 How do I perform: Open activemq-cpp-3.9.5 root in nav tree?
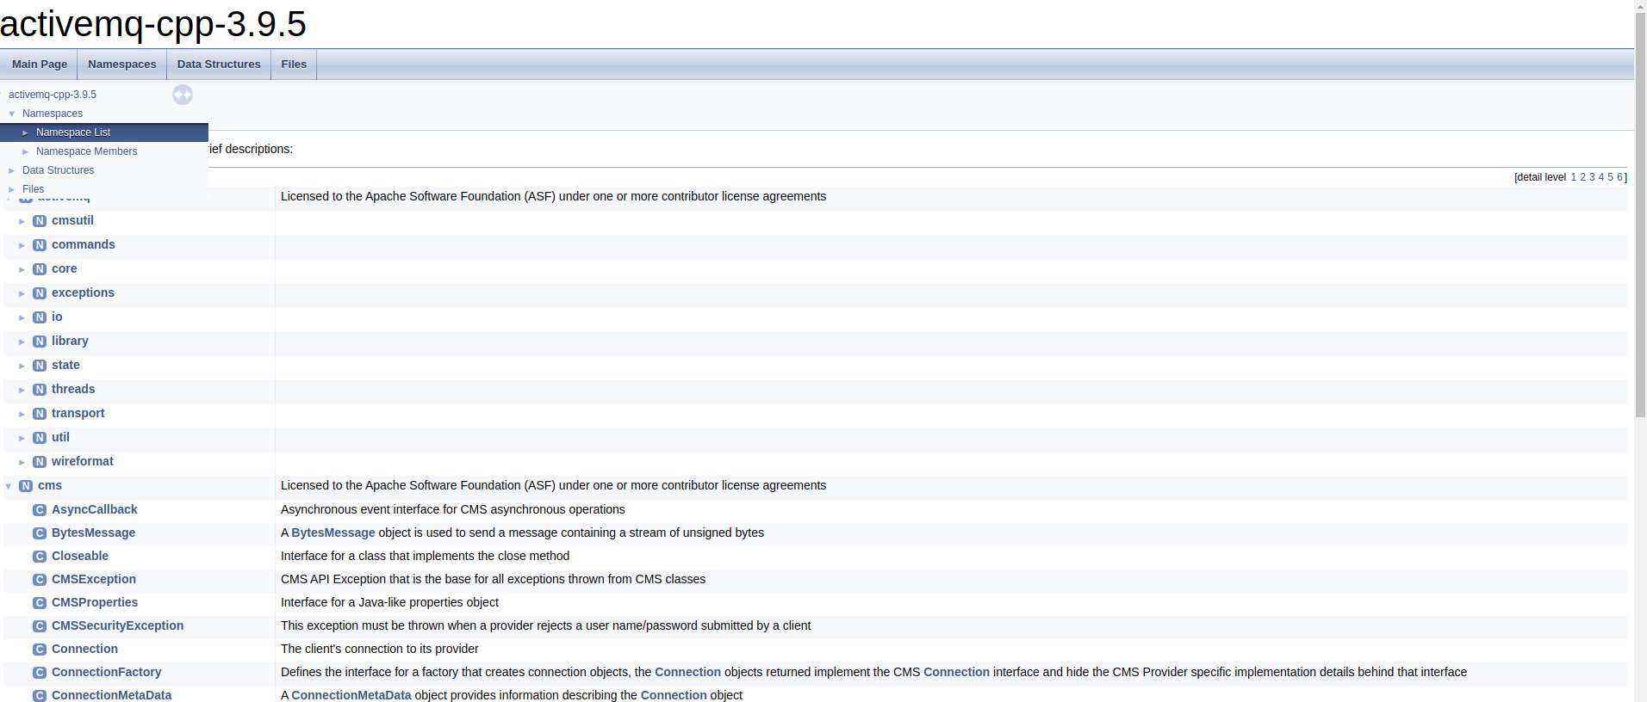point(53,95)
